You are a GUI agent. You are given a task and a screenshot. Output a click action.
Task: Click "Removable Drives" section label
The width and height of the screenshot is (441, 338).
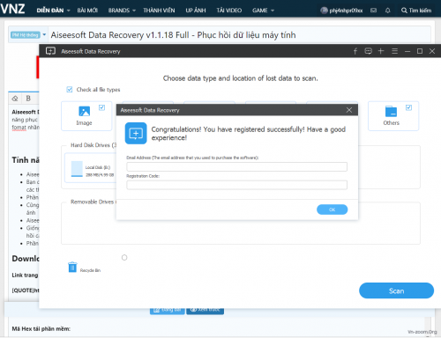coord(93,202)
